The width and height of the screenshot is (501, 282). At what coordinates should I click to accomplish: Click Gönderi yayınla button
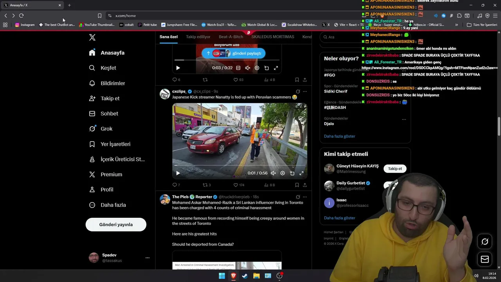coord(116,224)
